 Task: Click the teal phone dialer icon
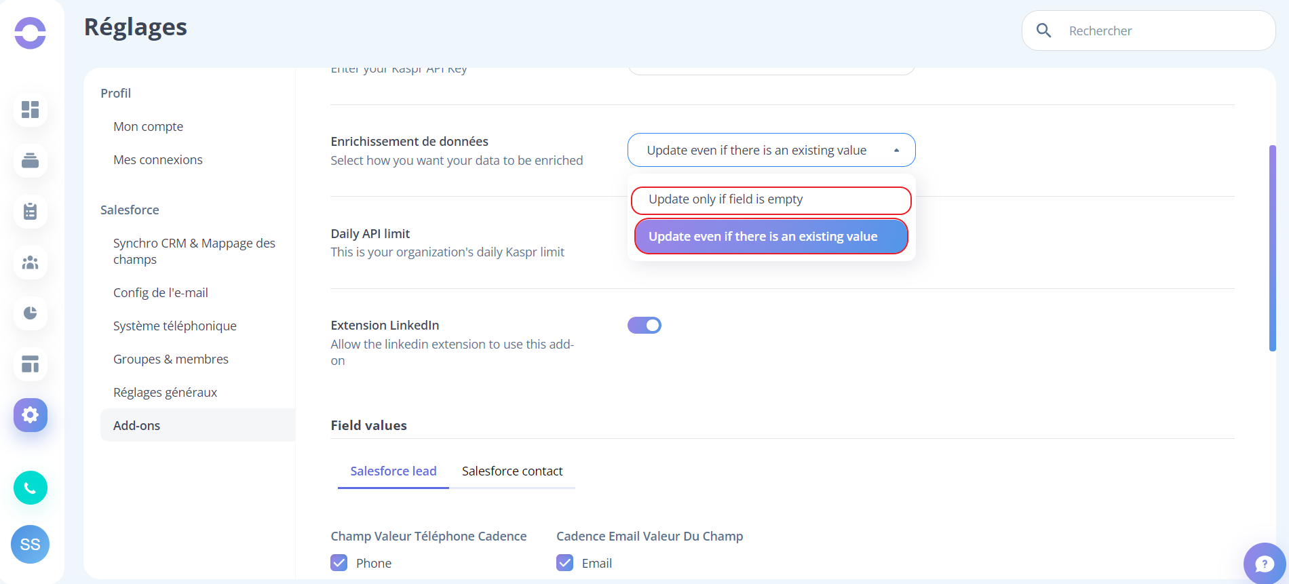(x=31, y=488)
